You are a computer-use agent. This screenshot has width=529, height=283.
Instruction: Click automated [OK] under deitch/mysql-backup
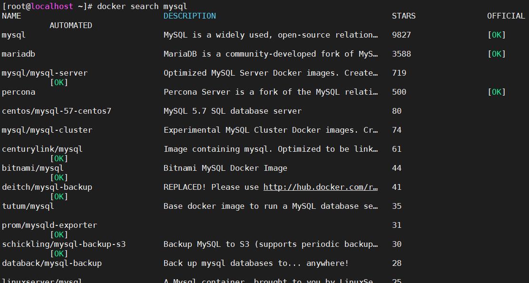pyautogui.click(x=59, y=196)
